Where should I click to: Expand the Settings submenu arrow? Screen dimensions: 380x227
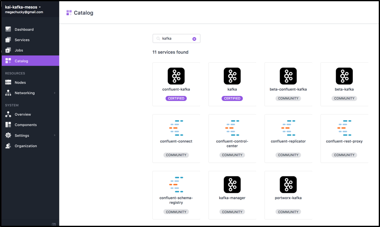tap(55, 135)
